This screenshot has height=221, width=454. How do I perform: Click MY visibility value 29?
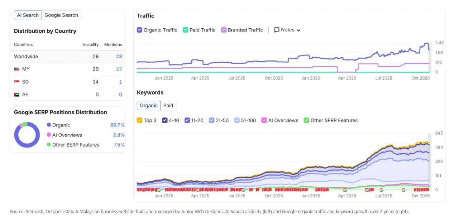click(x=95, y=69)
